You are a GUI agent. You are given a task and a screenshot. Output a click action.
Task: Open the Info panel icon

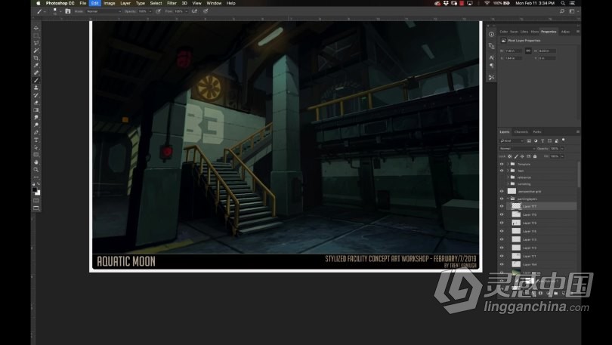tap(491, 34)
